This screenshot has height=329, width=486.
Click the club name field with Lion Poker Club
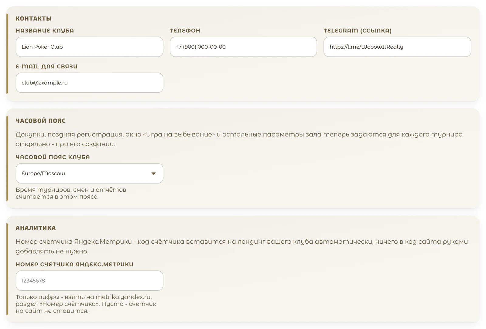89,47
